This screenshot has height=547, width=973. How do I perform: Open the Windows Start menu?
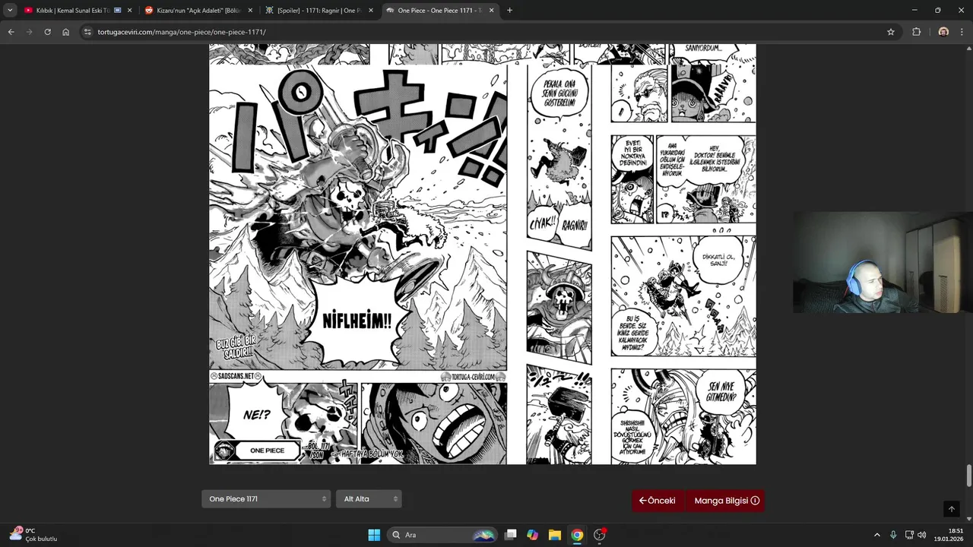(374, 535)
